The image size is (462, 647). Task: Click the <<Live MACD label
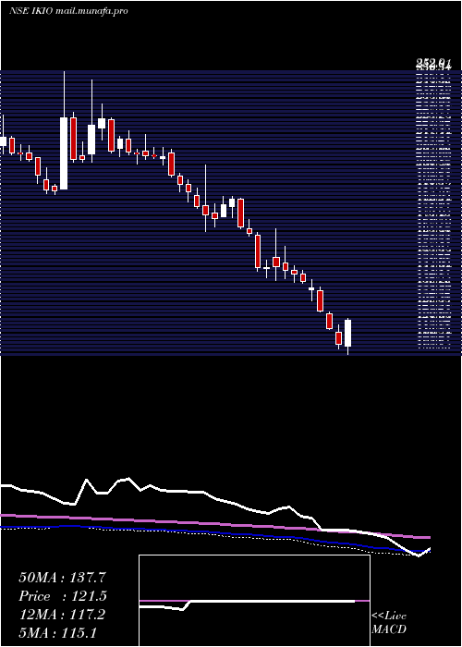tap(389, 622)
